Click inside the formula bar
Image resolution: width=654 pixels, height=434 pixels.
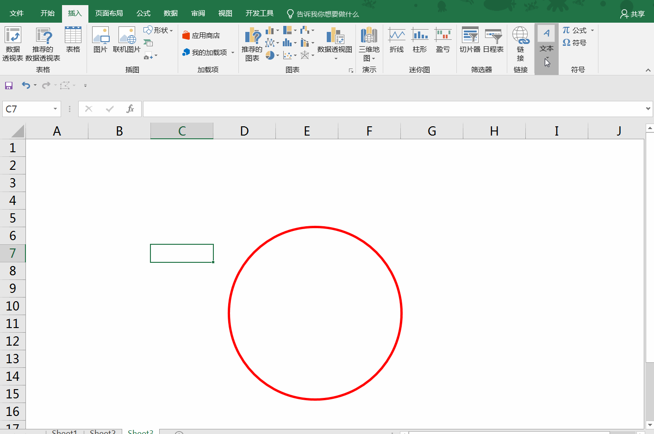393,109
